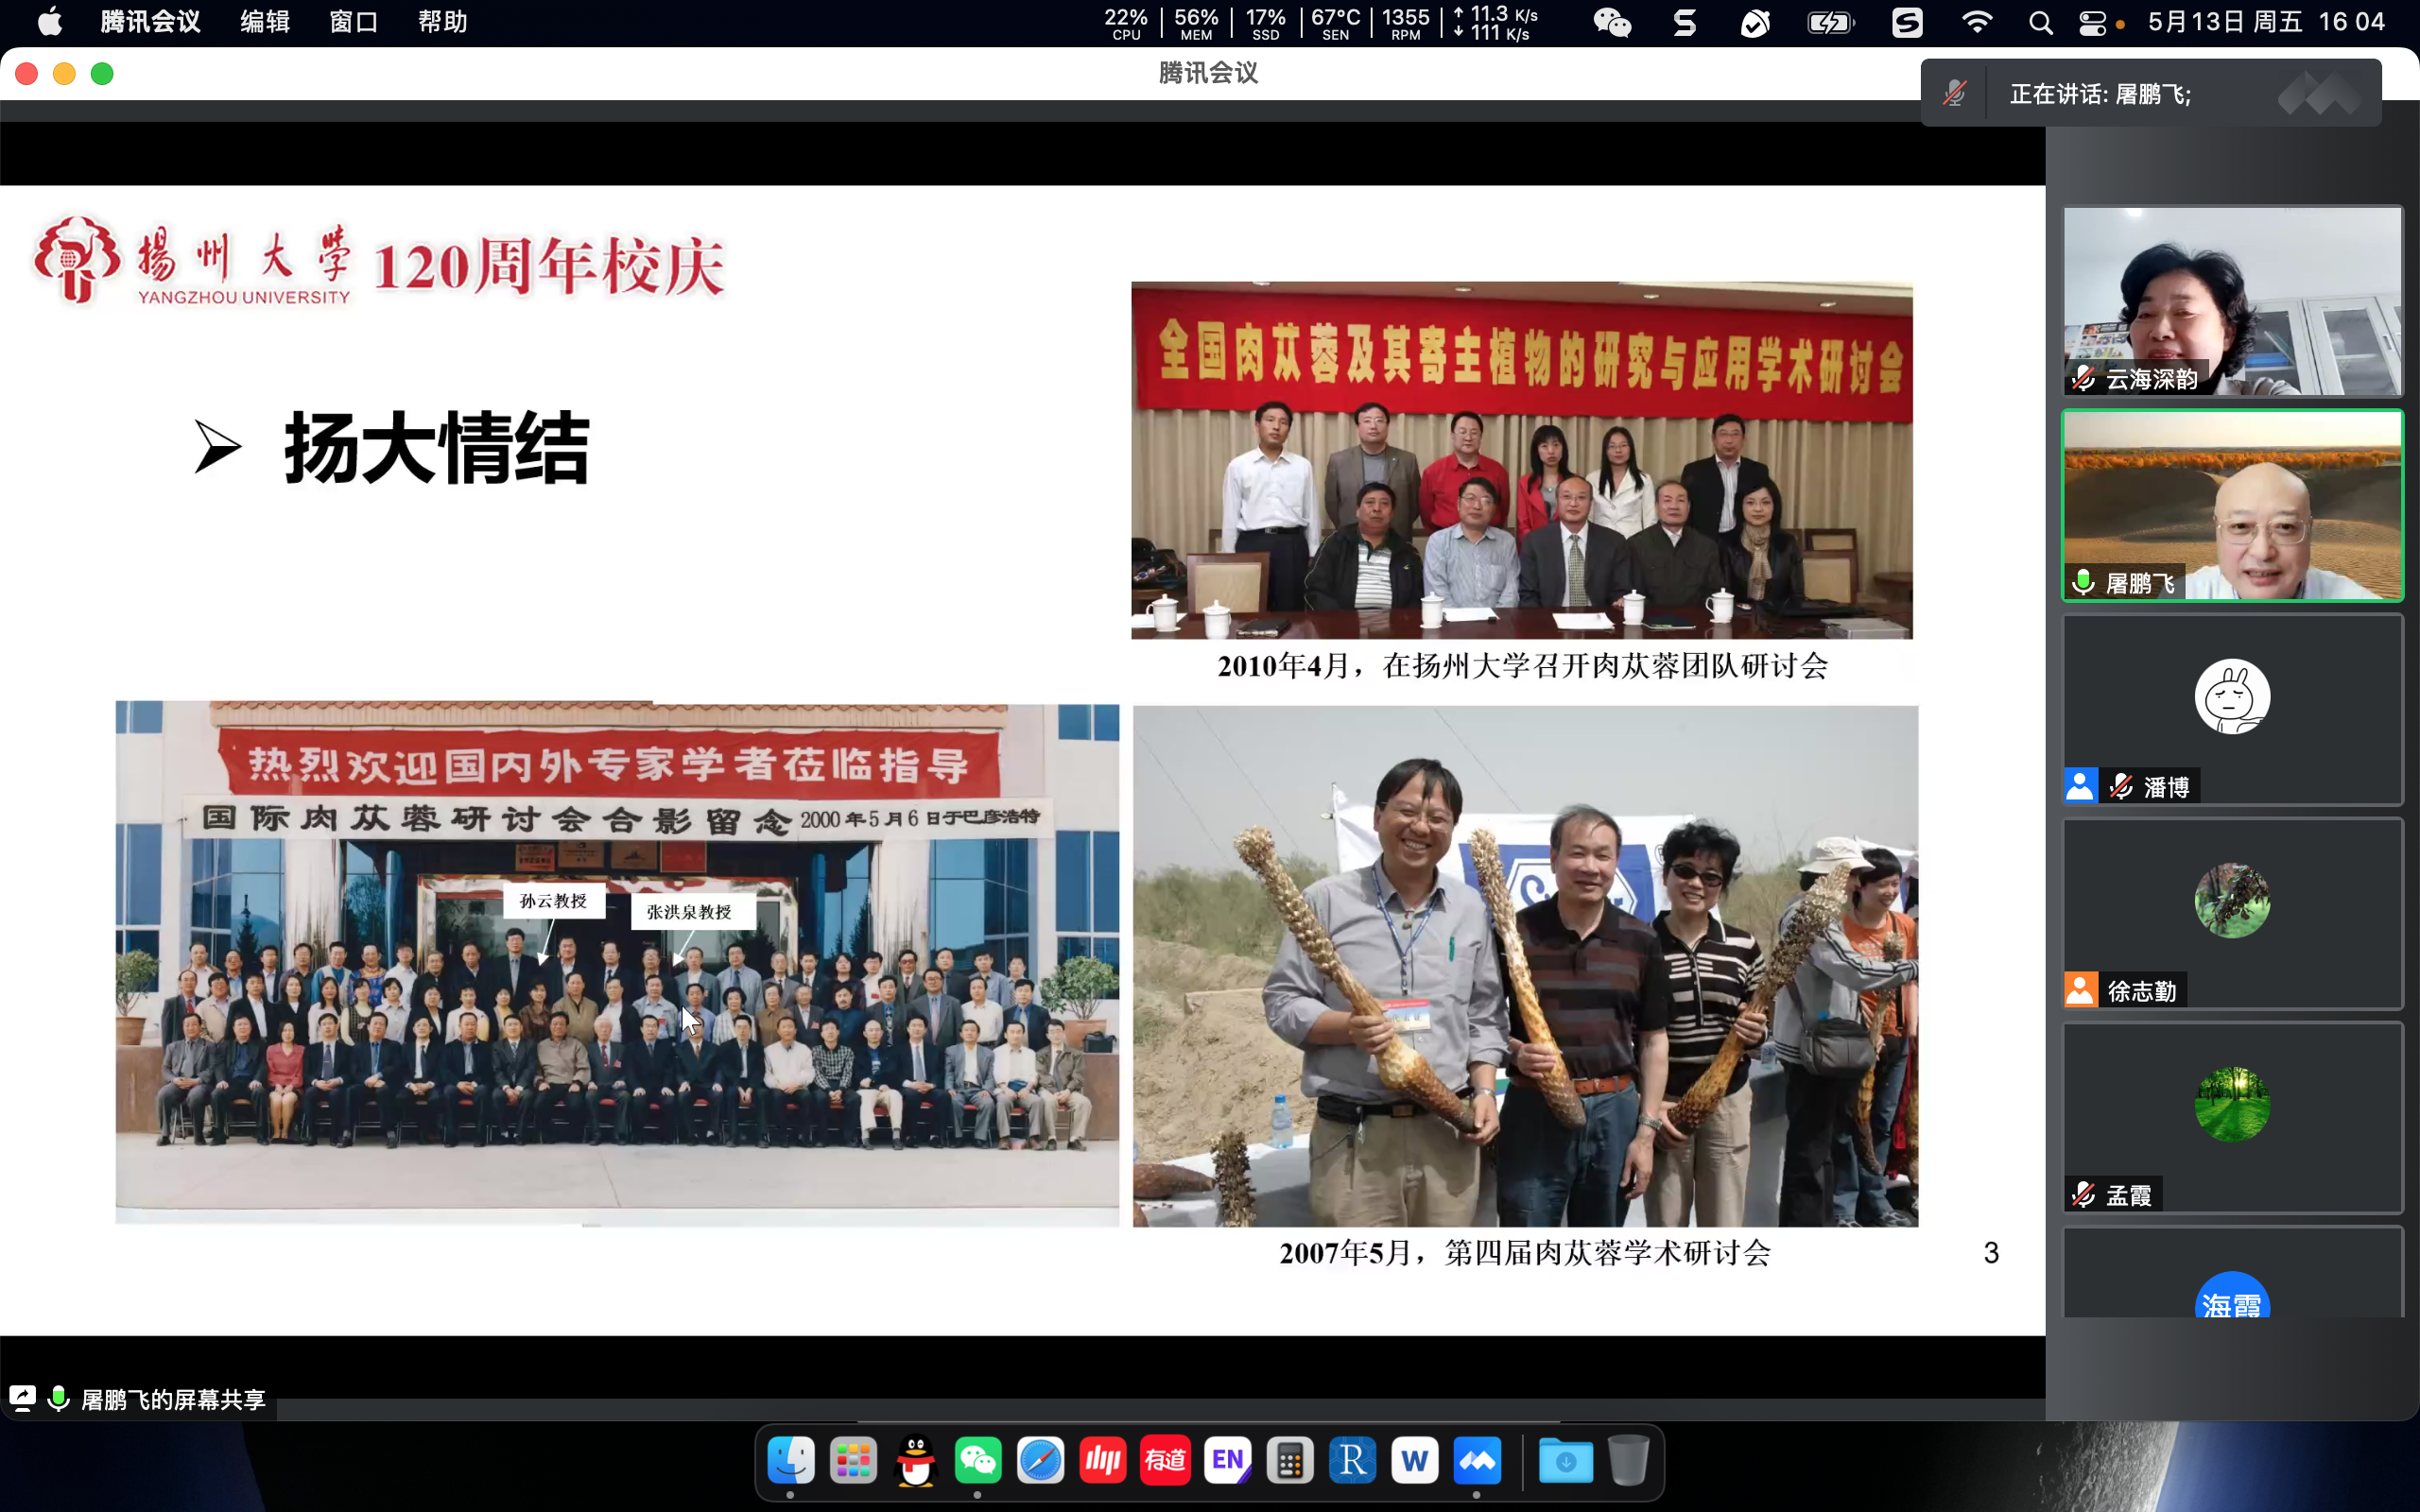Open macOS Control Center in menu bar
This screenshot has width=2420, height=1512.
(2092, 22)
